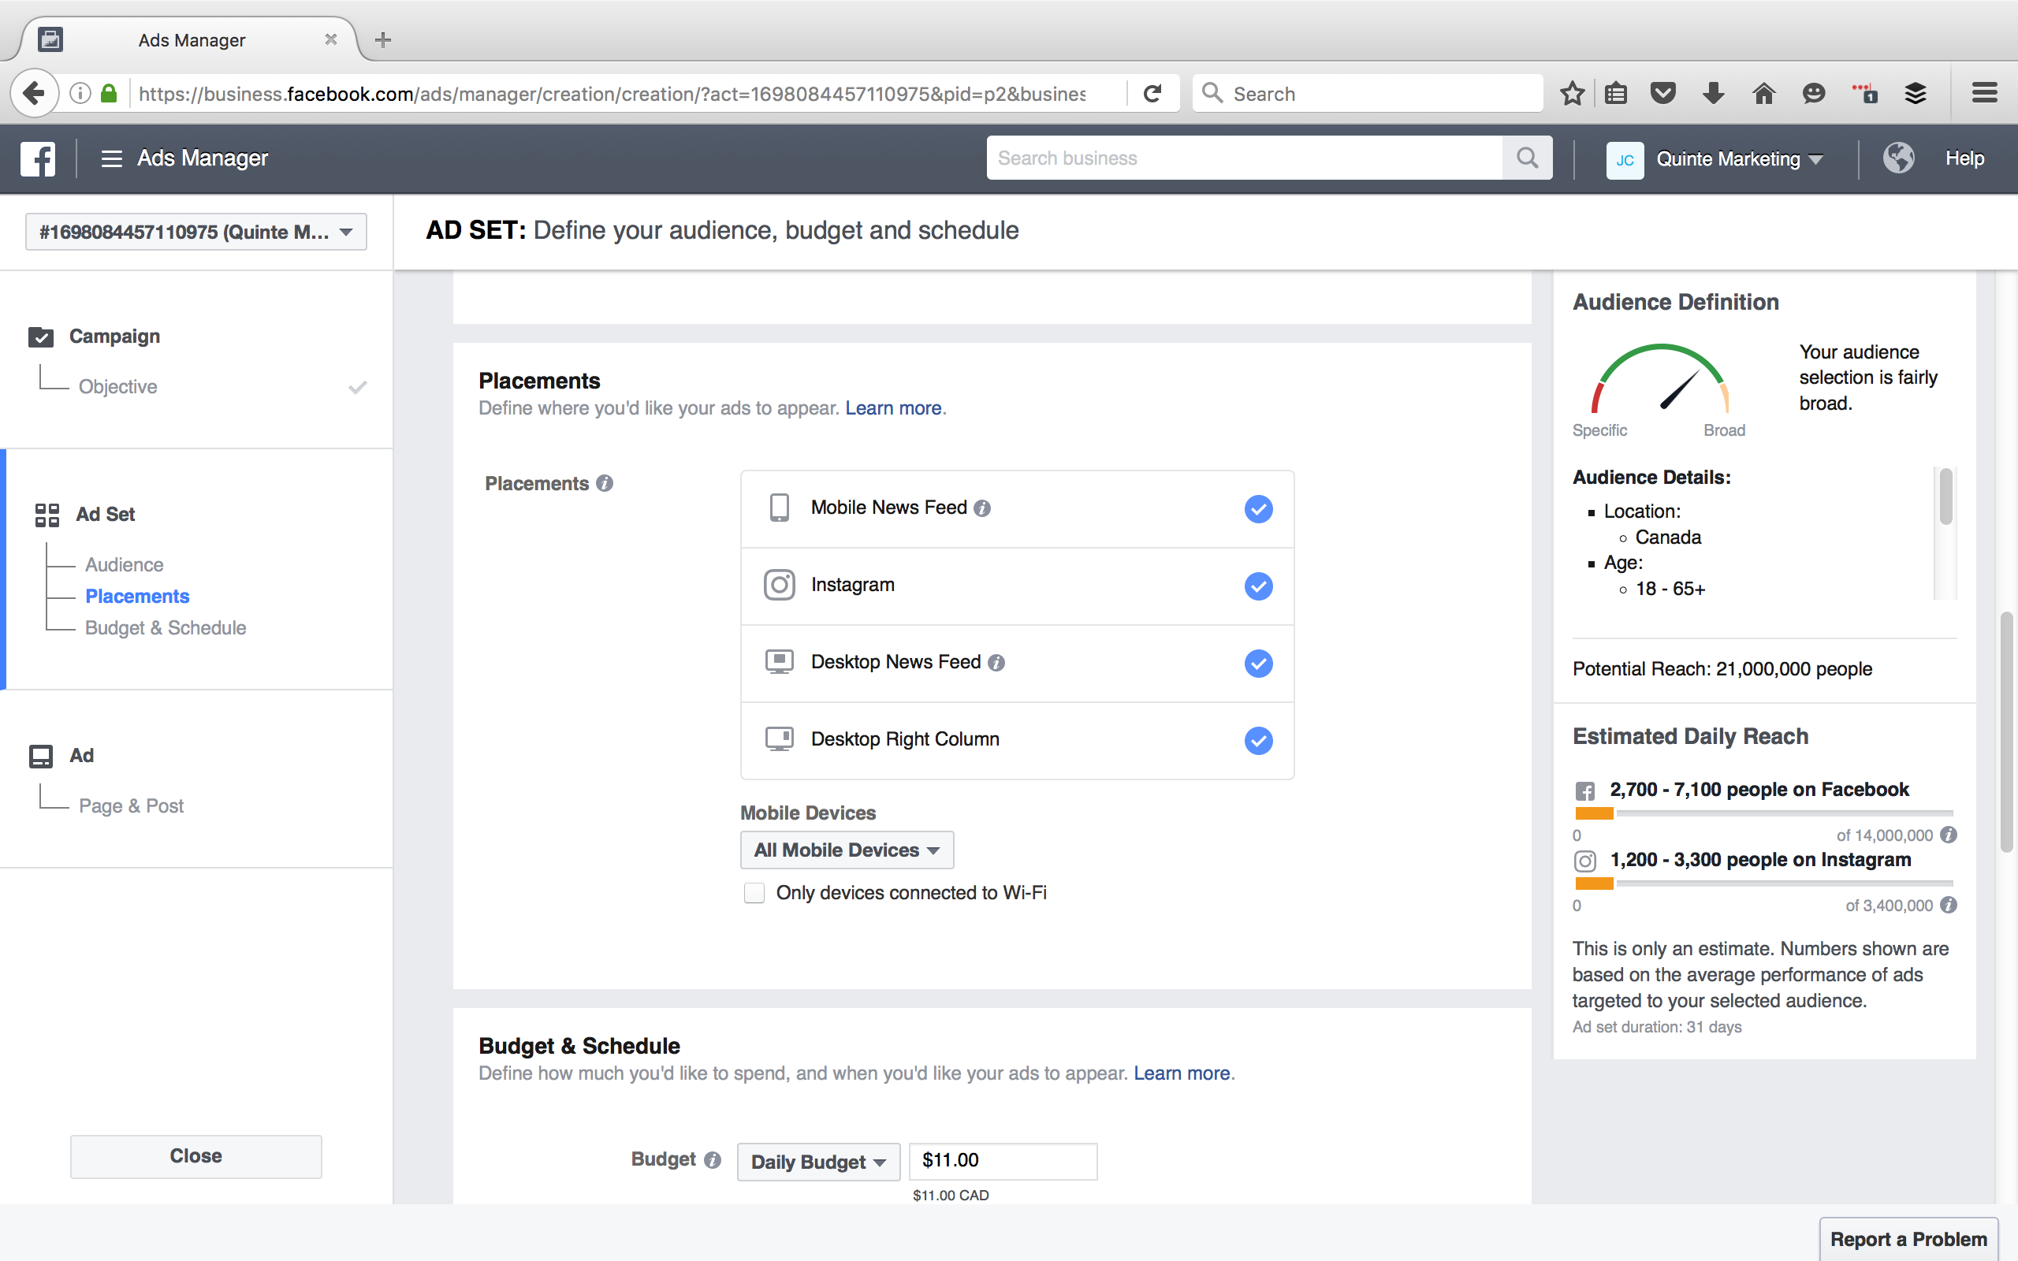Open the Ads Manager hamburger menu

(x=111, y=158)
